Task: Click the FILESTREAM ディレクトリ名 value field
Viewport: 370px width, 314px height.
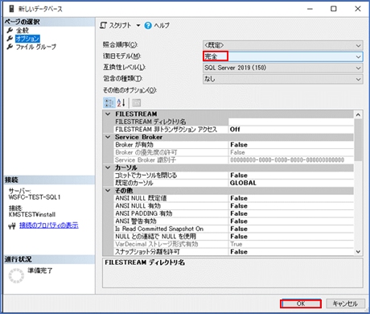Action: (291, 122)
